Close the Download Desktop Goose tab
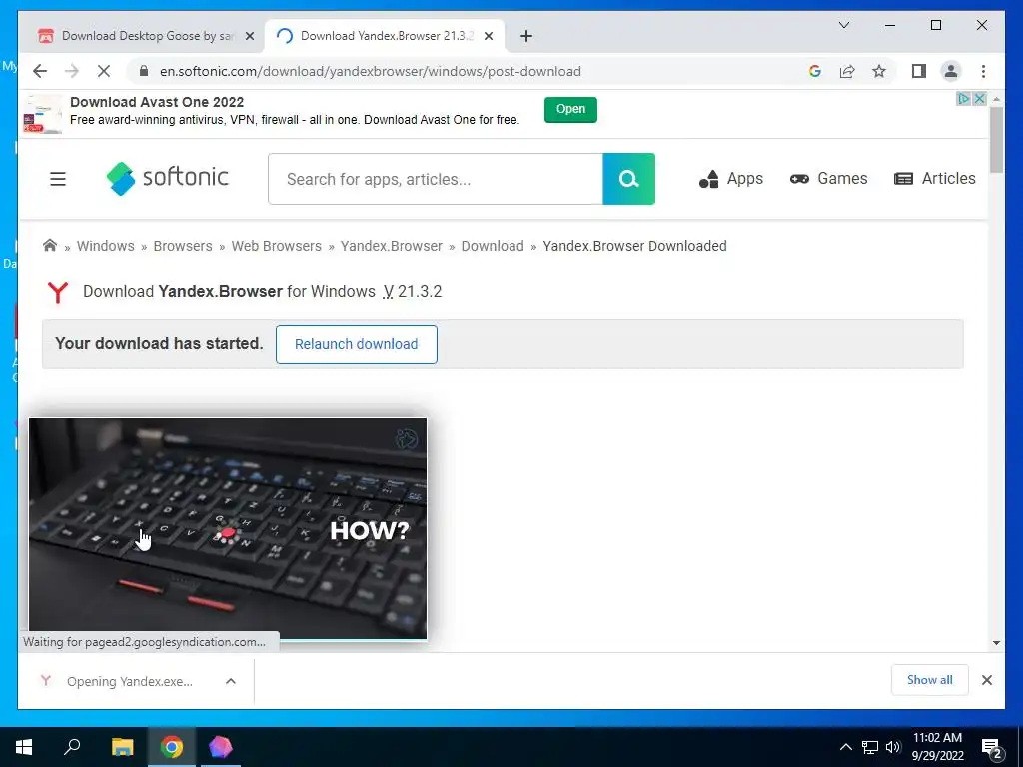 (249, 36)
